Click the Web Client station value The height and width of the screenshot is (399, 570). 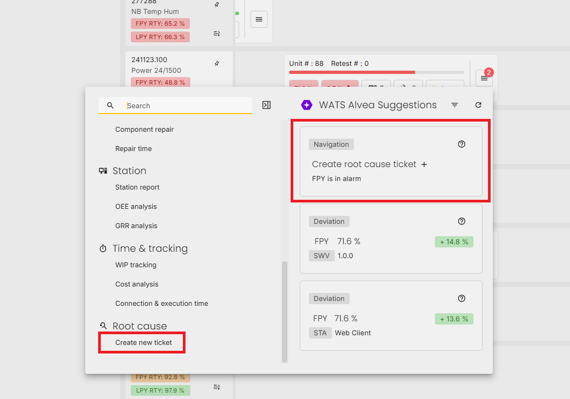click(353, 333)
